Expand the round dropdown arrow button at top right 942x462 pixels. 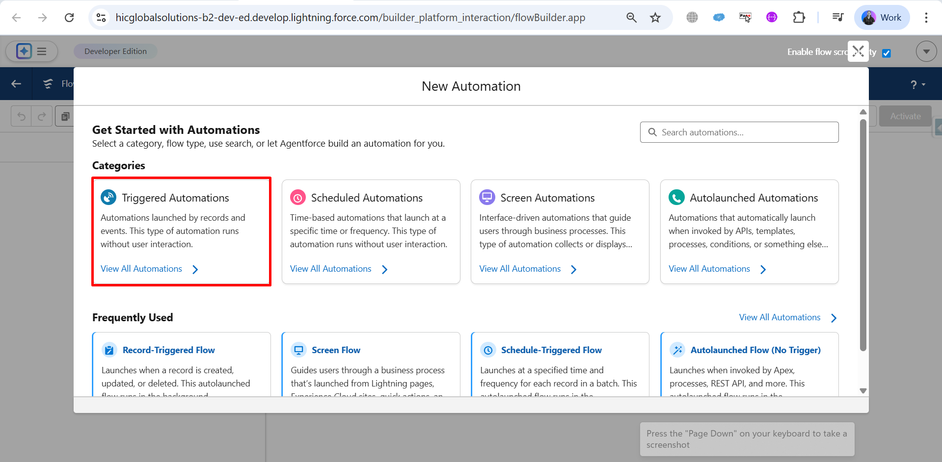[x=926, y=51]
